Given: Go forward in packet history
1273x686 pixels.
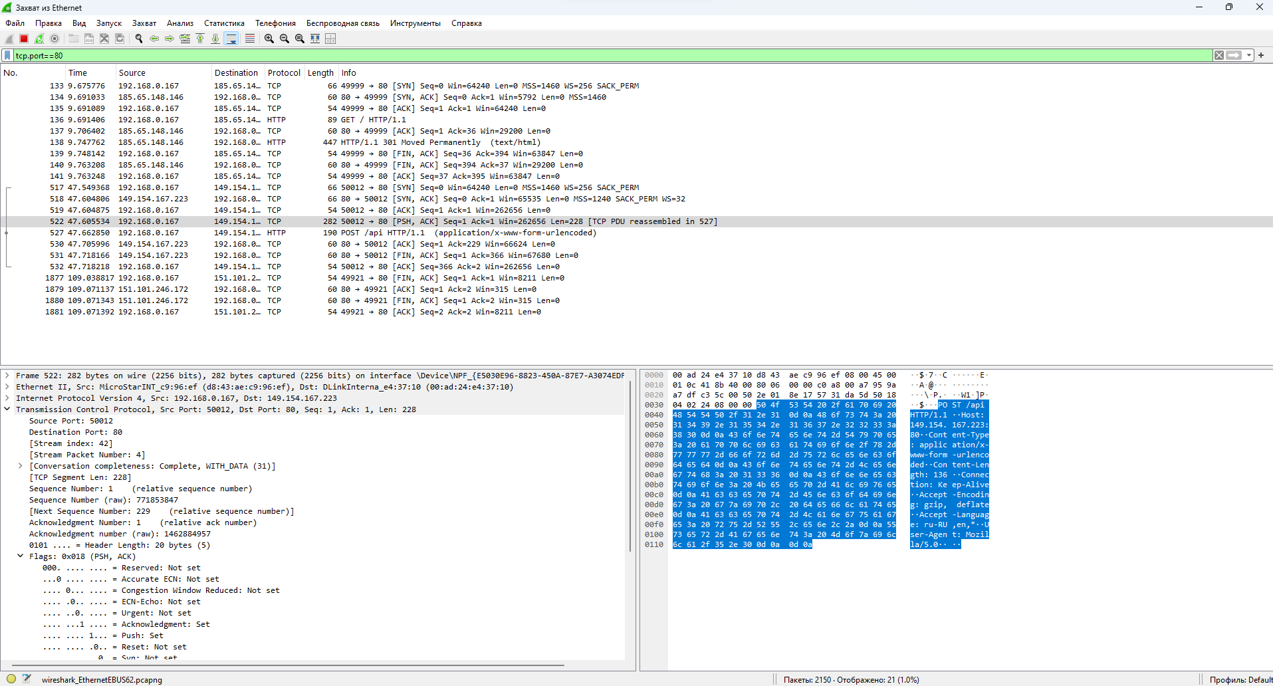Looking at the screenshot, I should 170,39.
